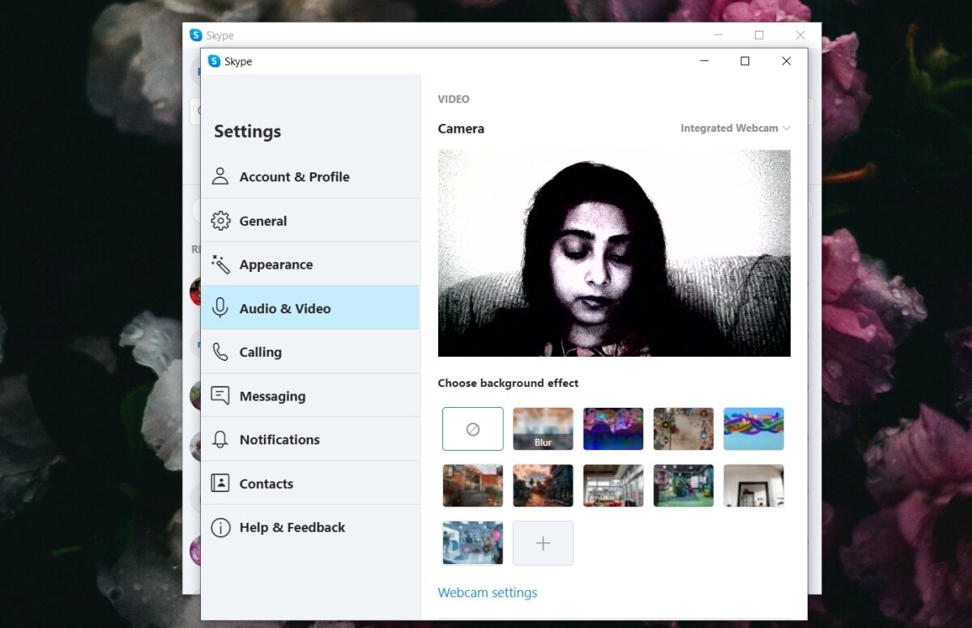Click the General gear icon

point(220,221)
